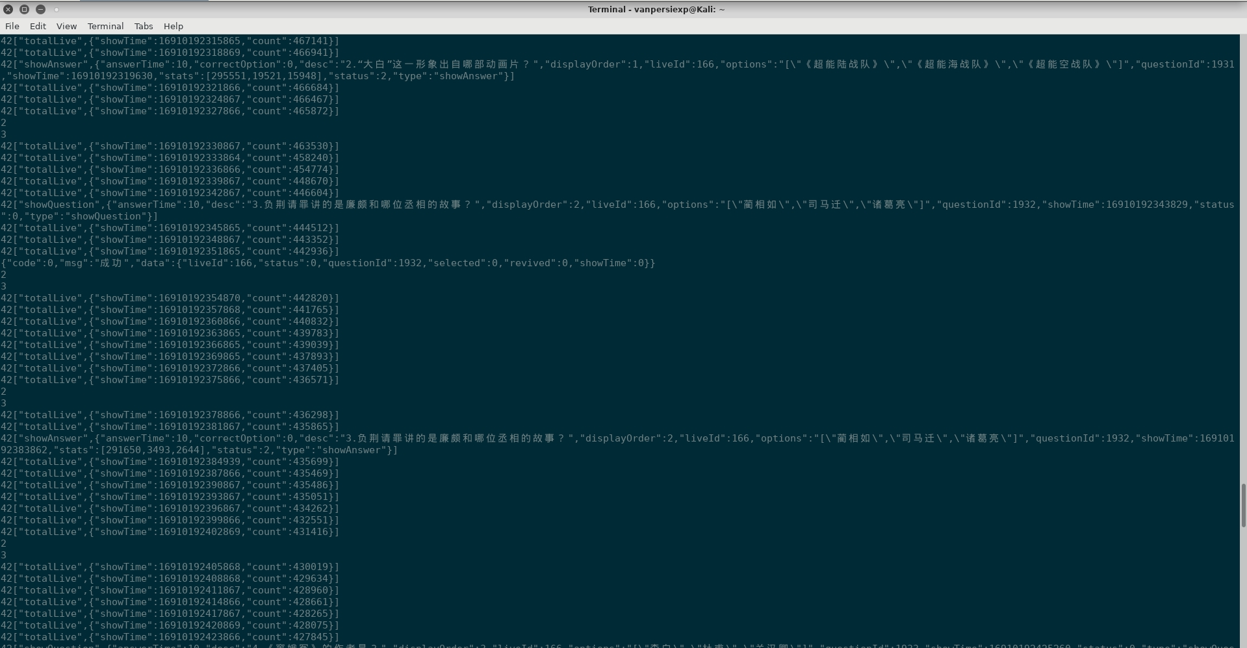Click the line with count 437405
The image size is (1247, 648).
click(x=170, y=368)
